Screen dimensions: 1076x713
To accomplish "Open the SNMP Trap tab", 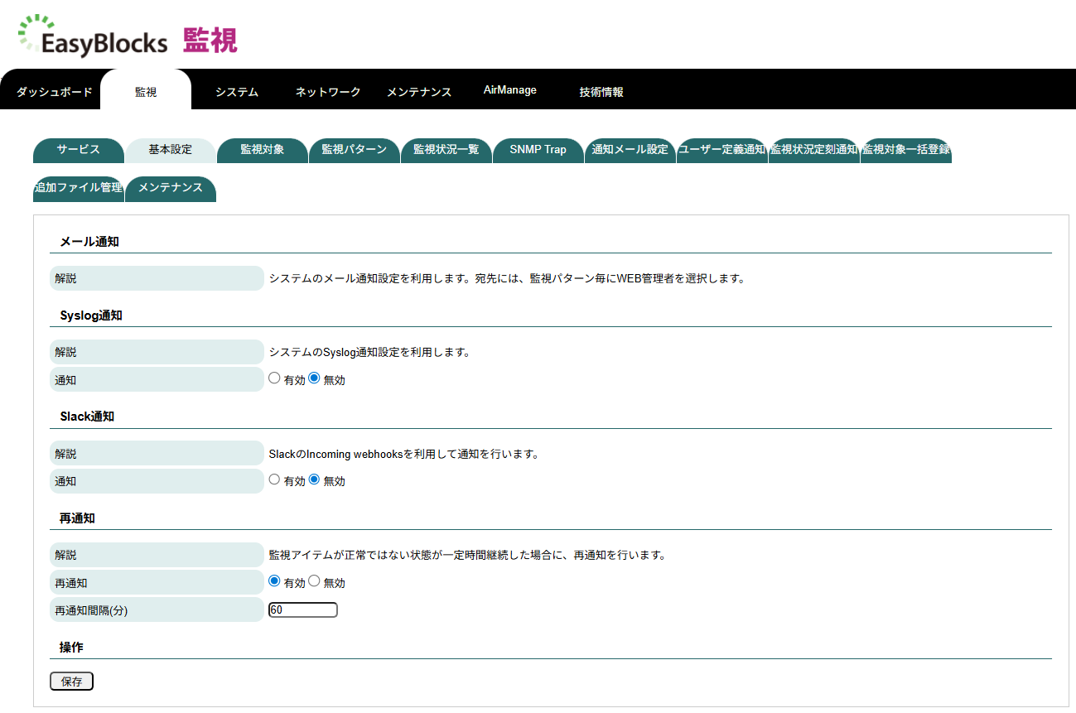I will pyautogui.click(x=538, y=151).
